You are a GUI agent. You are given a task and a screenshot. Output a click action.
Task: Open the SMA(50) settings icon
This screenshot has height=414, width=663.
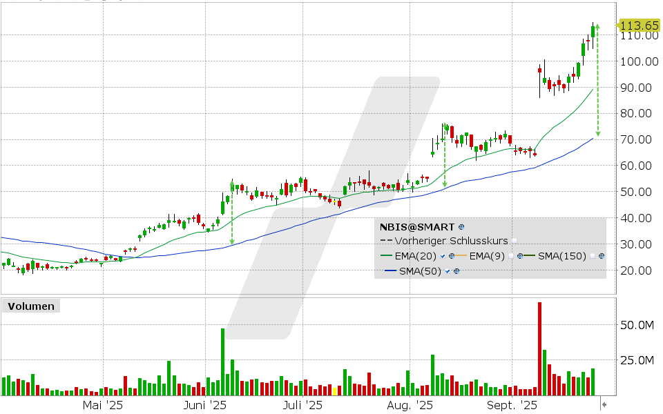tap(457, 270)
